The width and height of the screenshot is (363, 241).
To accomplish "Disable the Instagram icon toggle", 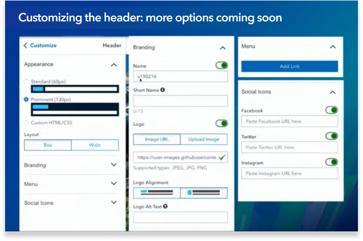I will 331,162.
